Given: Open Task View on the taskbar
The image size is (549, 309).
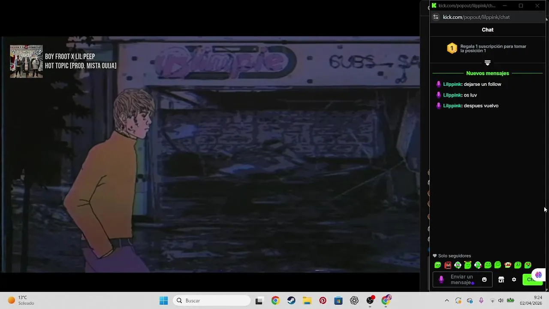Looking at the screenshot, I should point(259,300).
